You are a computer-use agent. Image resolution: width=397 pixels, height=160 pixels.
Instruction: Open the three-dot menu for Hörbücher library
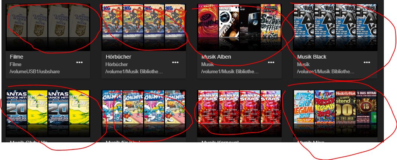[x=175, y=62]
